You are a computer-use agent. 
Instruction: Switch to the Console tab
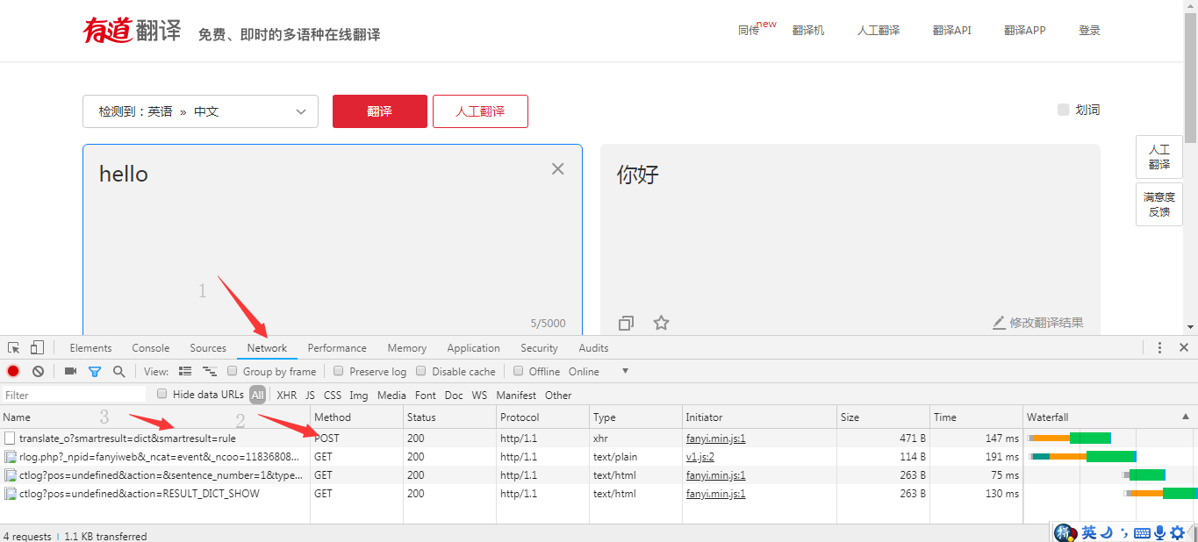coord(151,348)
